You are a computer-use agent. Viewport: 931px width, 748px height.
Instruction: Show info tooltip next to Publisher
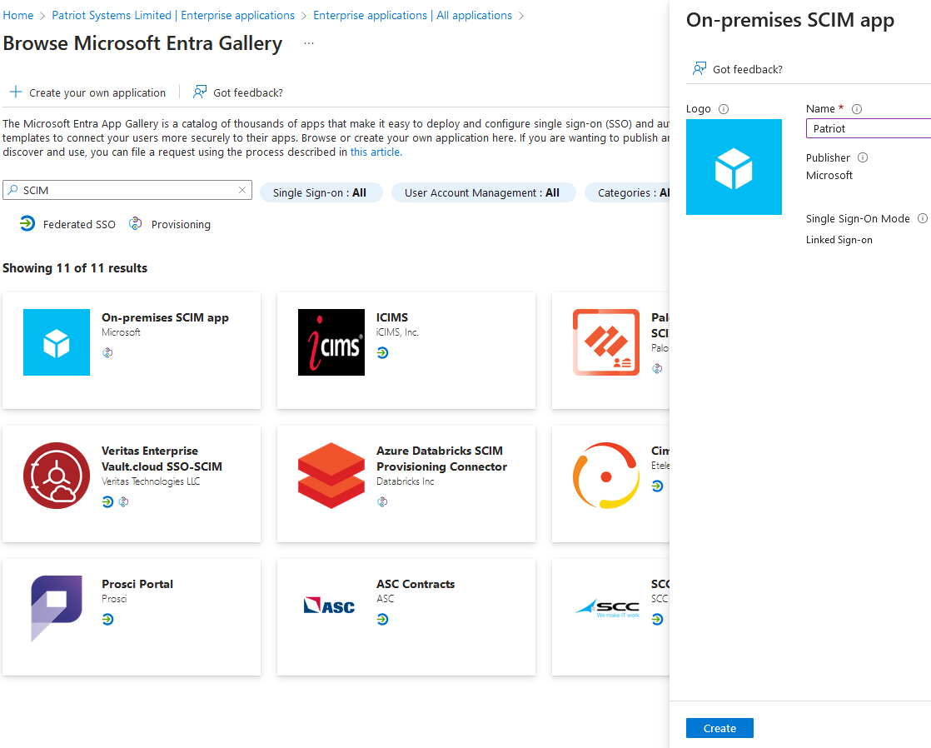(x=863, y=157)
